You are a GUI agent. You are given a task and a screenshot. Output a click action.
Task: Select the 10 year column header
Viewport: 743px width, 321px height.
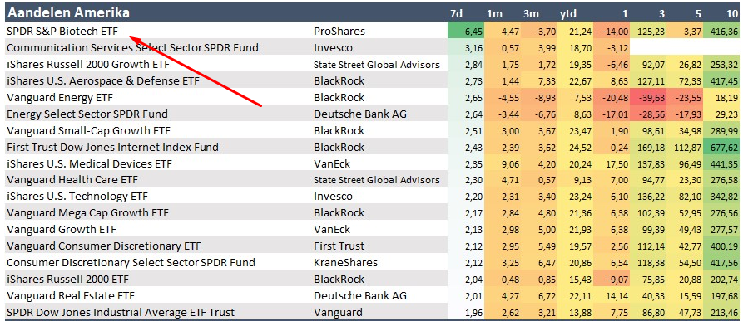pyautogui.click(x=731, y=13)
